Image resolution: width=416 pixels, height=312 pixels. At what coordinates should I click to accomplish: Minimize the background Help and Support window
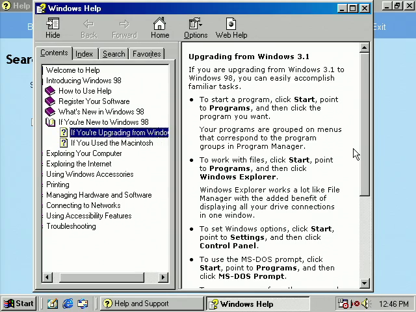click(x=387, y=6)
